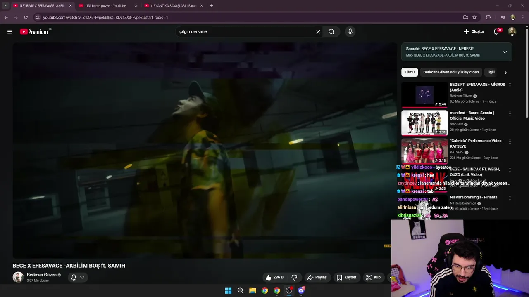Open BEGE FT. EFESAVAGE - MİGROS title
The height and width of the screenshot is (297, 529).
477,87
